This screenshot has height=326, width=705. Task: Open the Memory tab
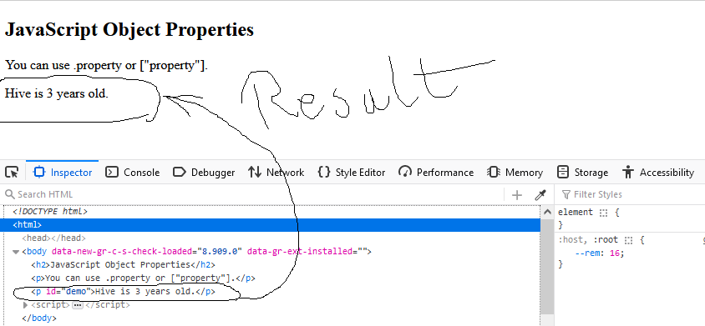tap(515, 172)
